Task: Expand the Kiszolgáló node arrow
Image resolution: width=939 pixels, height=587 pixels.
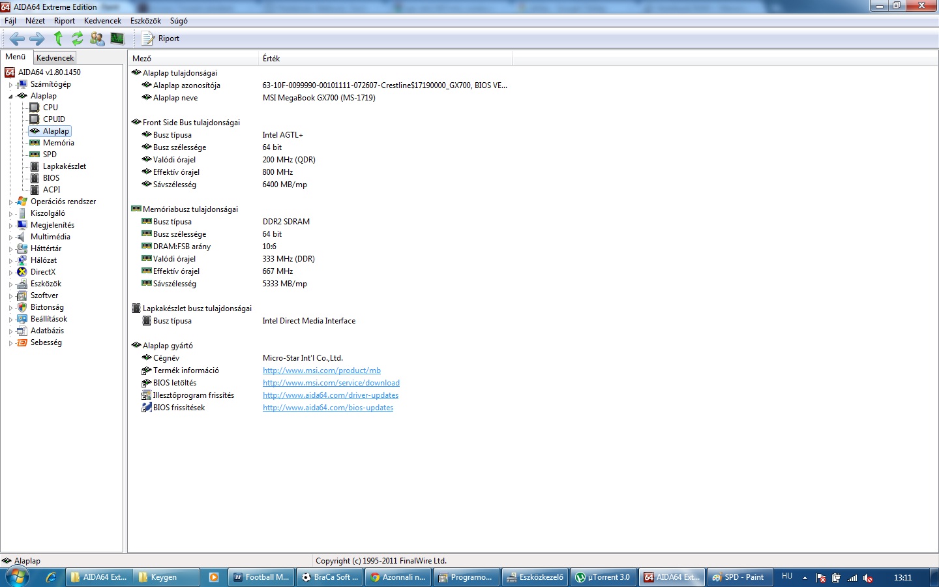Action: [10, 214]
